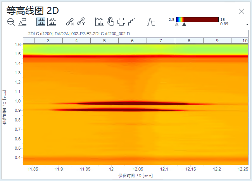
Task: Click the light gray lower-limit triangle marker
Action: tap(177, 24)
